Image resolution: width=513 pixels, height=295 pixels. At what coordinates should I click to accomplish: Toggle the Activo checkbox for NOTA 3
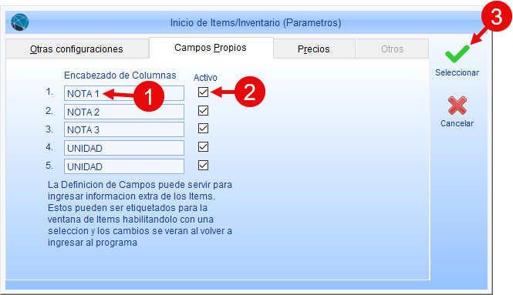click(203, 129)
